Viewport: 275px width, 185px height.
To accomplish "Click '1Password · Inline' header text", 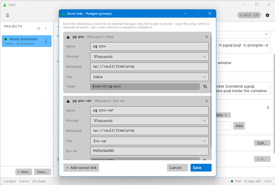I will pos(100,37).
